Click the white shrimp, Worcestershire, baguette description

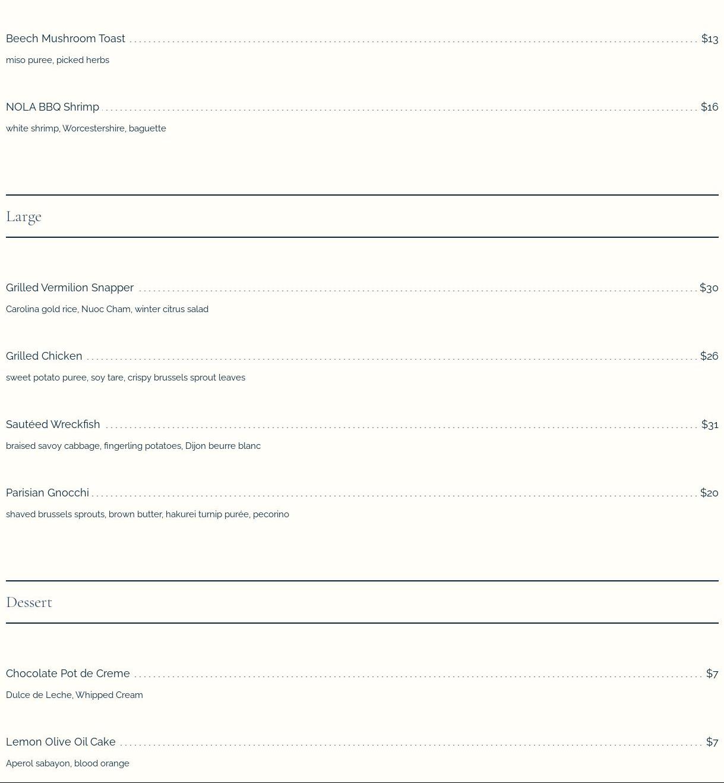coord(86,128)
